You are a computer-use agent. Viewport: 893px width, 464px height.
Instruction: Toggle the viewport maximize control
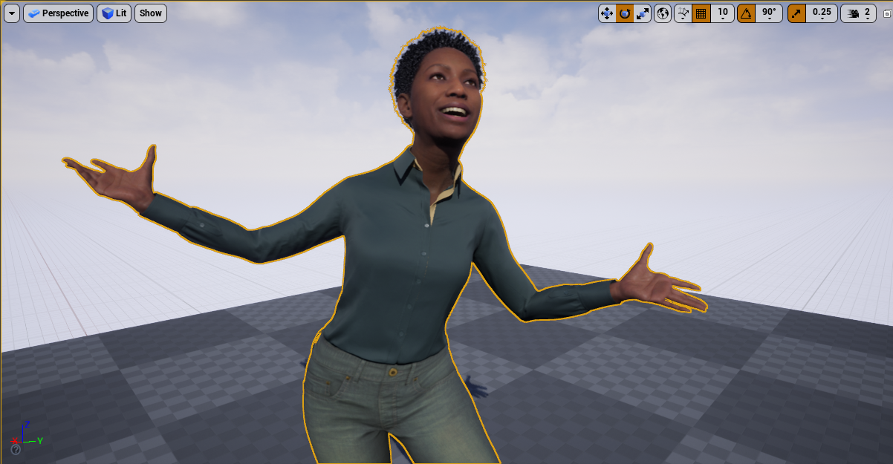click(886, 13)
